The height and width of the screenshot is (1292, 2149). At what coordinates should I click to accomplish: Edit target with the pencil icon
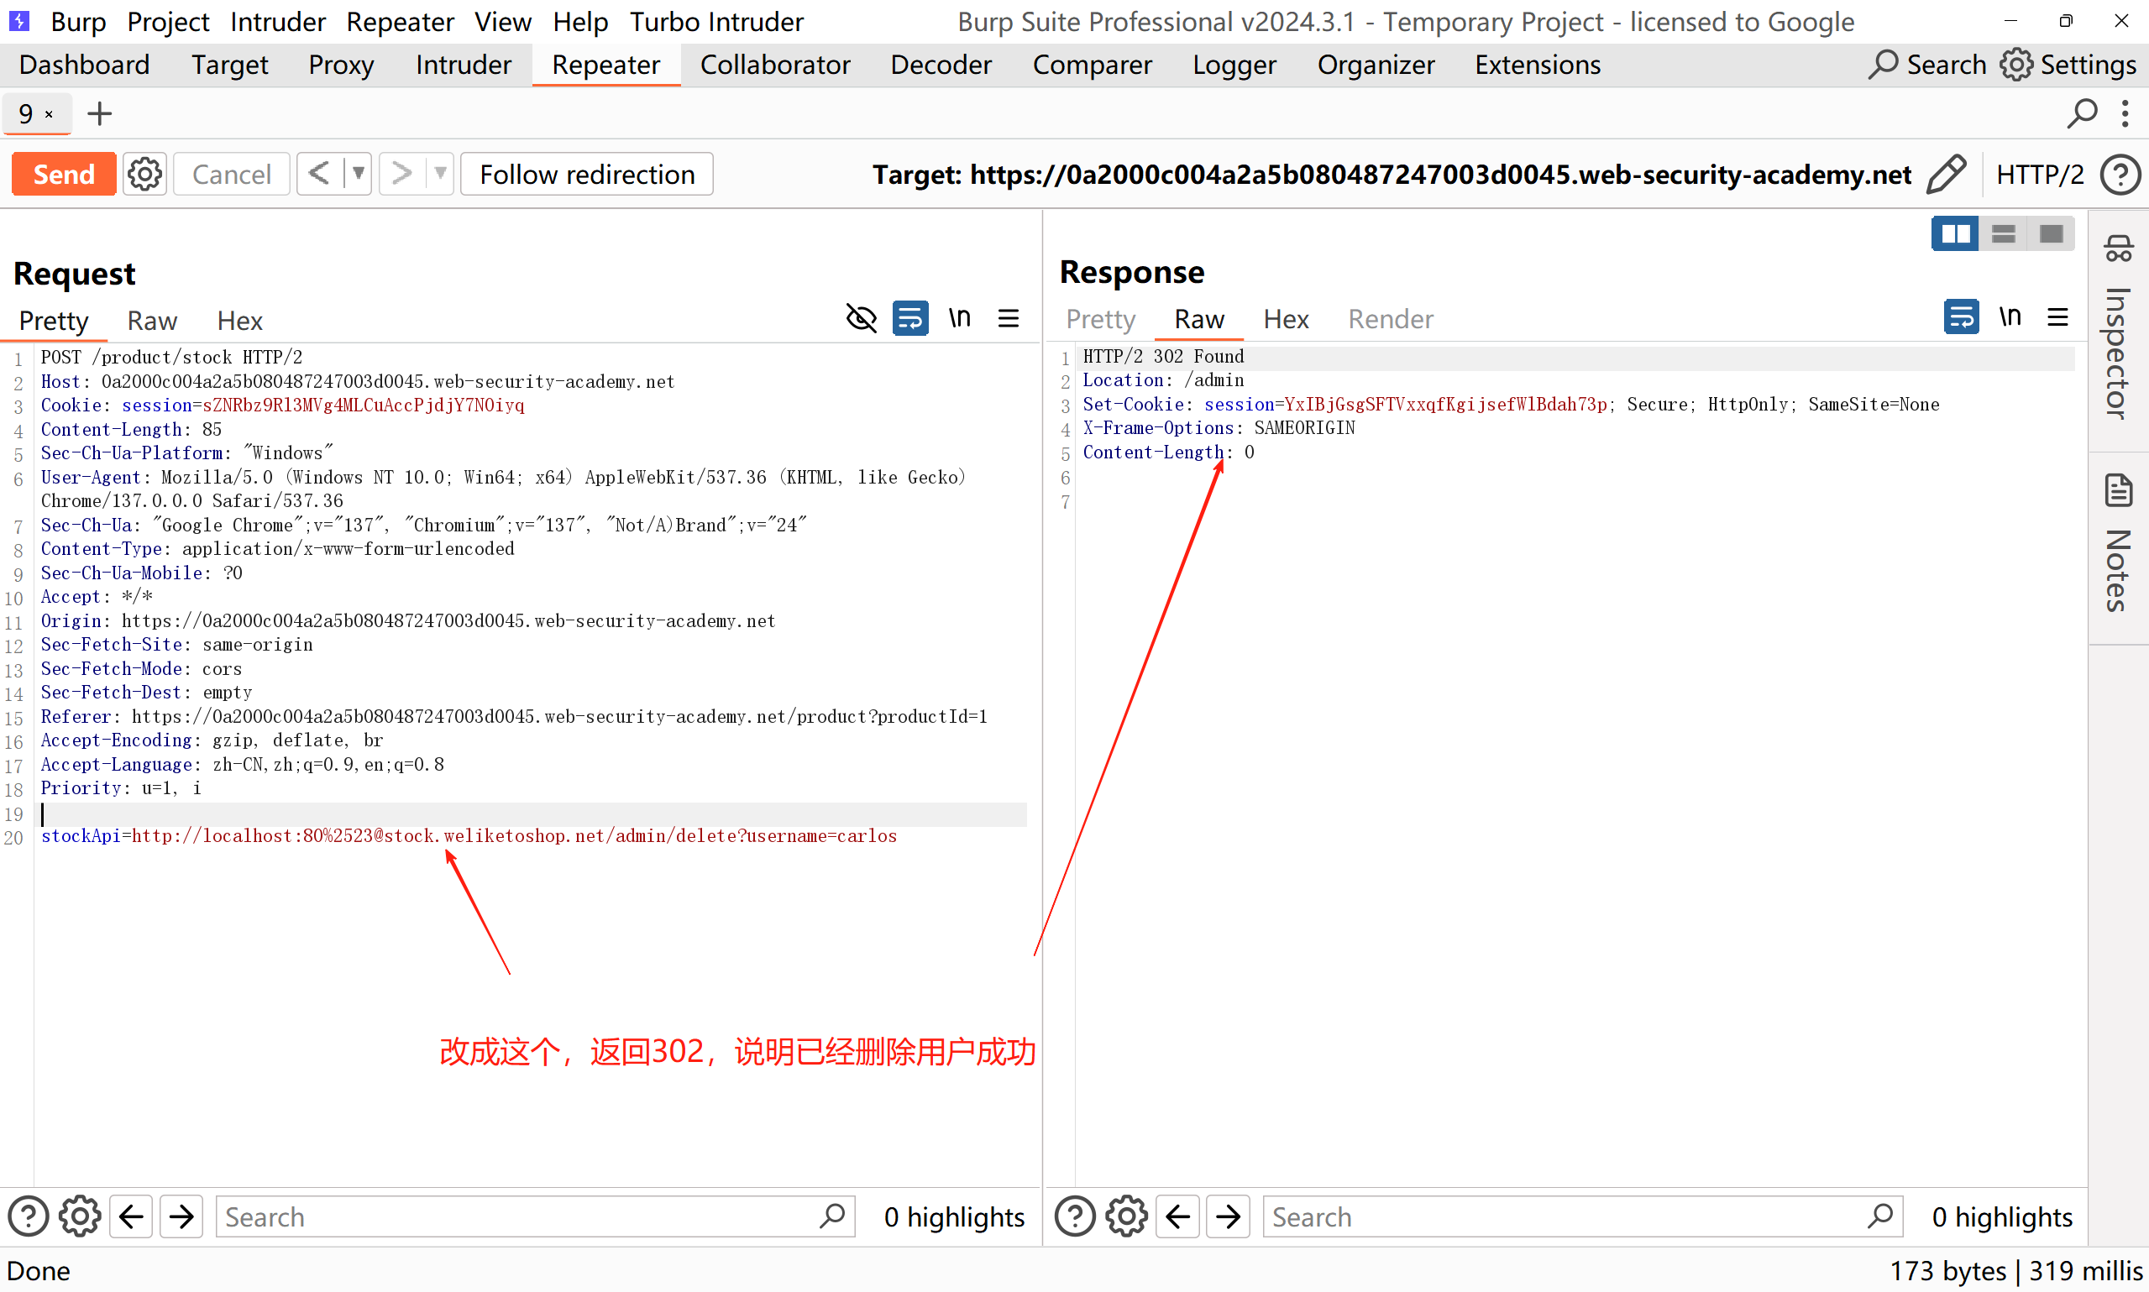point(1947,174)
